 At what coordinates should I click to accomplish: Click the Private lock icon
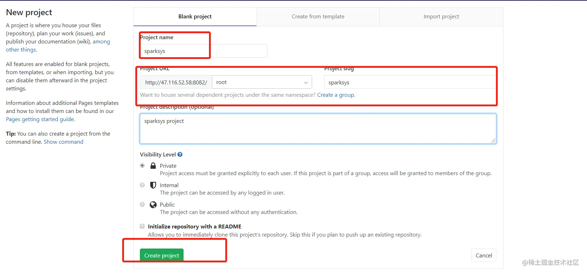tap(153, 166)
